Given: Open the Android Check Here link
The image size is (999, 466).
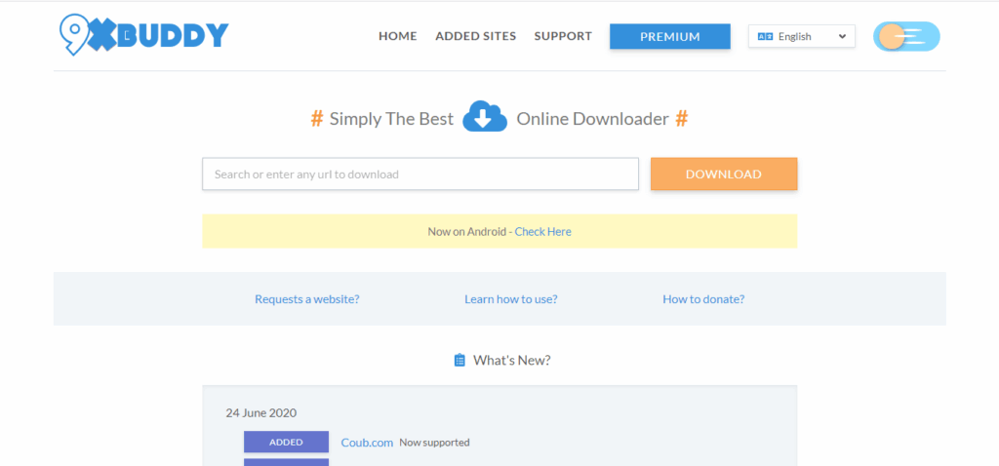Looking at the screenshot, I should tap(542, 232).
